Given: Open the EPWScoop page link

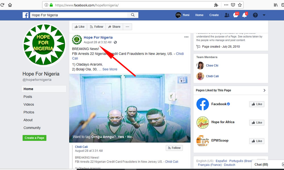Looking at the screenshot, I should pyautogui.click(x=220, y=140).
